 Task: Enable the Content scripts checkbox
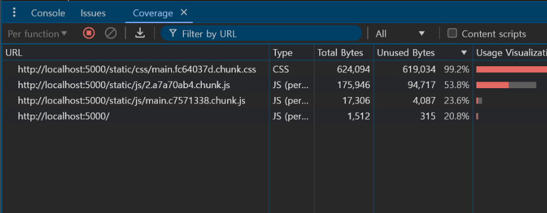point(452,33)
